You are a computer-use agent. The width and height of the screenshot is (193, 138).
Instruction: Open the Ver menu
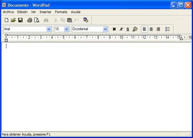(x=34, y=12)
